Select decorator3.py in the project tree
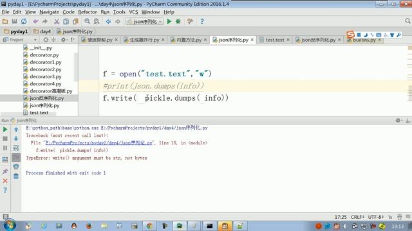412x231 pixels. coord(46,77)
